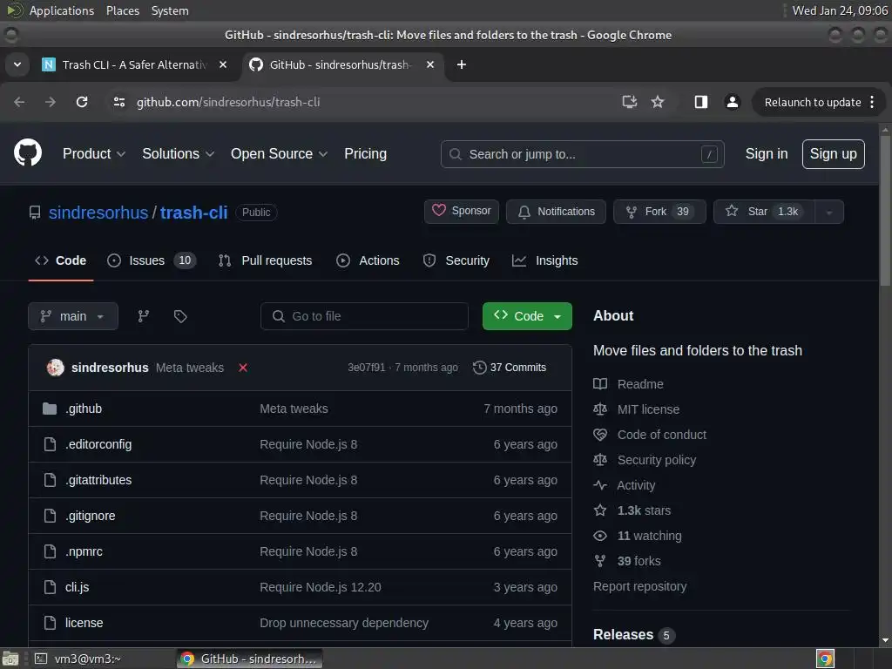Image resolution: width=892 pixels, height=669 pixels.
Task: Click the Notifications bell button
Action: [556, 212]
